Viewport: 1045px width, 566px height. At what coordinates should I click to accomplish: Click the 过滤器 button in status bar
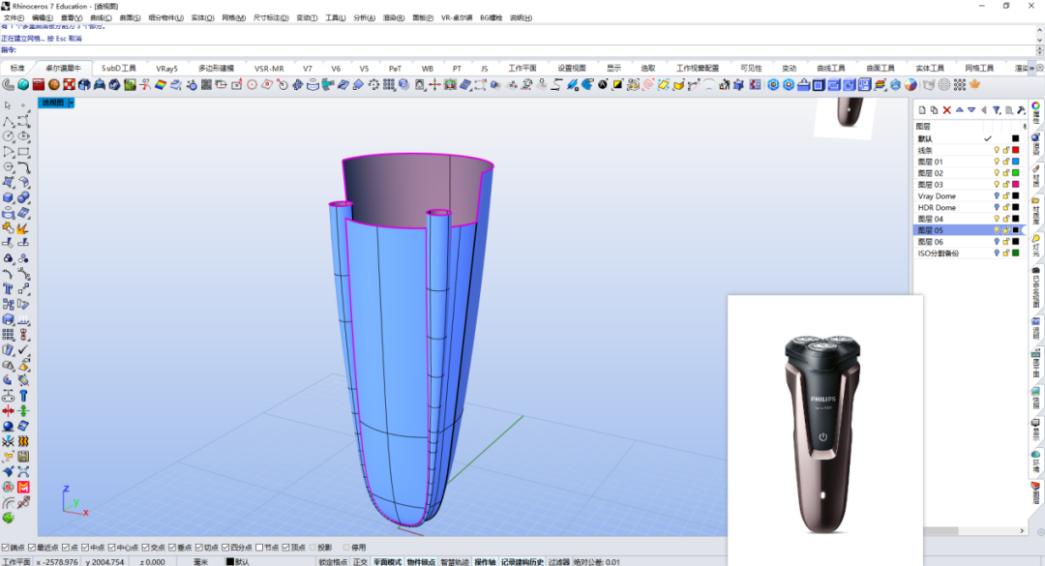[x=559, y=562]
